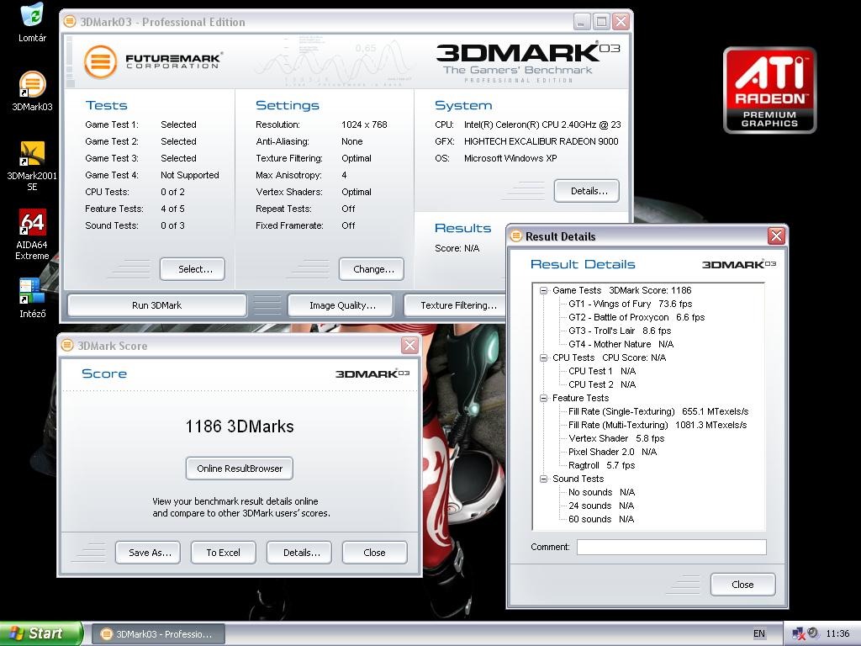Screen dimensions: 861x646
Task: Select 24 sounds N/A row
Action: 600,506
